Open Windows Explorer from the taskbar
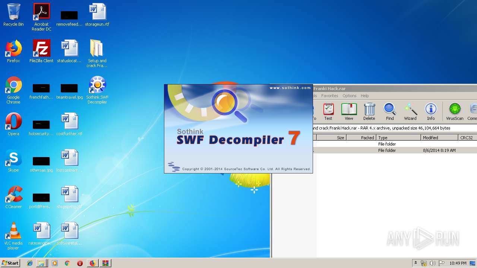The width and height of the screenshot is (477, 268). [41, 263]
